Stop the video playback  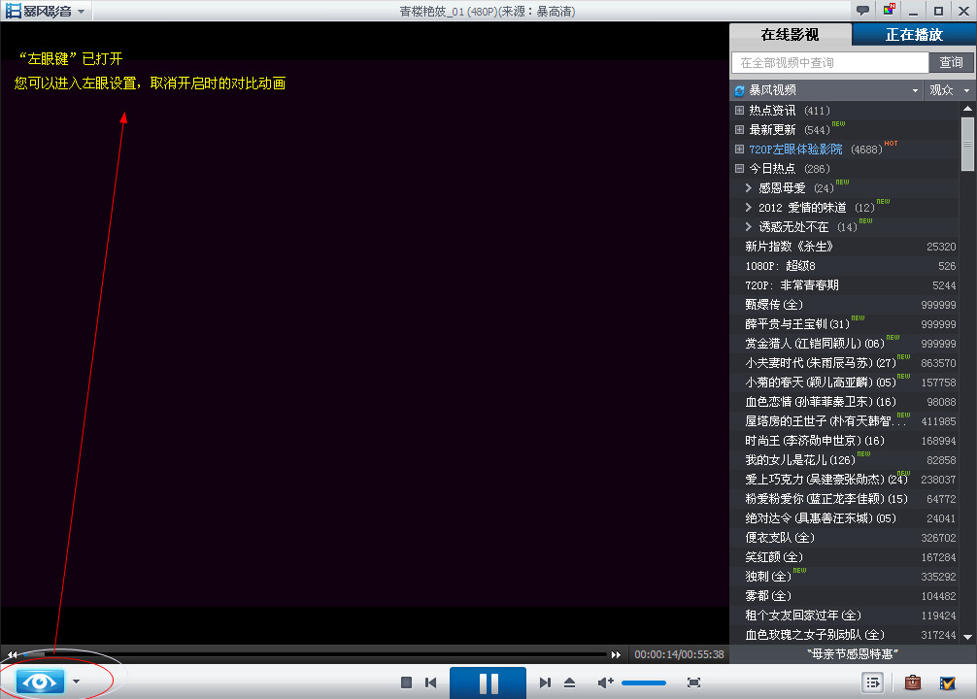pos(406,682)
